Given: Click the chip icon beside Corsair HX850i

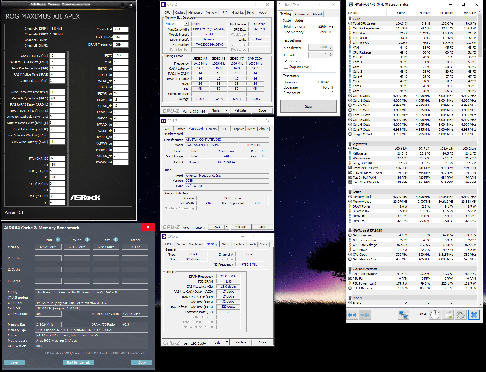Looking at the screenshot, I should 350,269.
